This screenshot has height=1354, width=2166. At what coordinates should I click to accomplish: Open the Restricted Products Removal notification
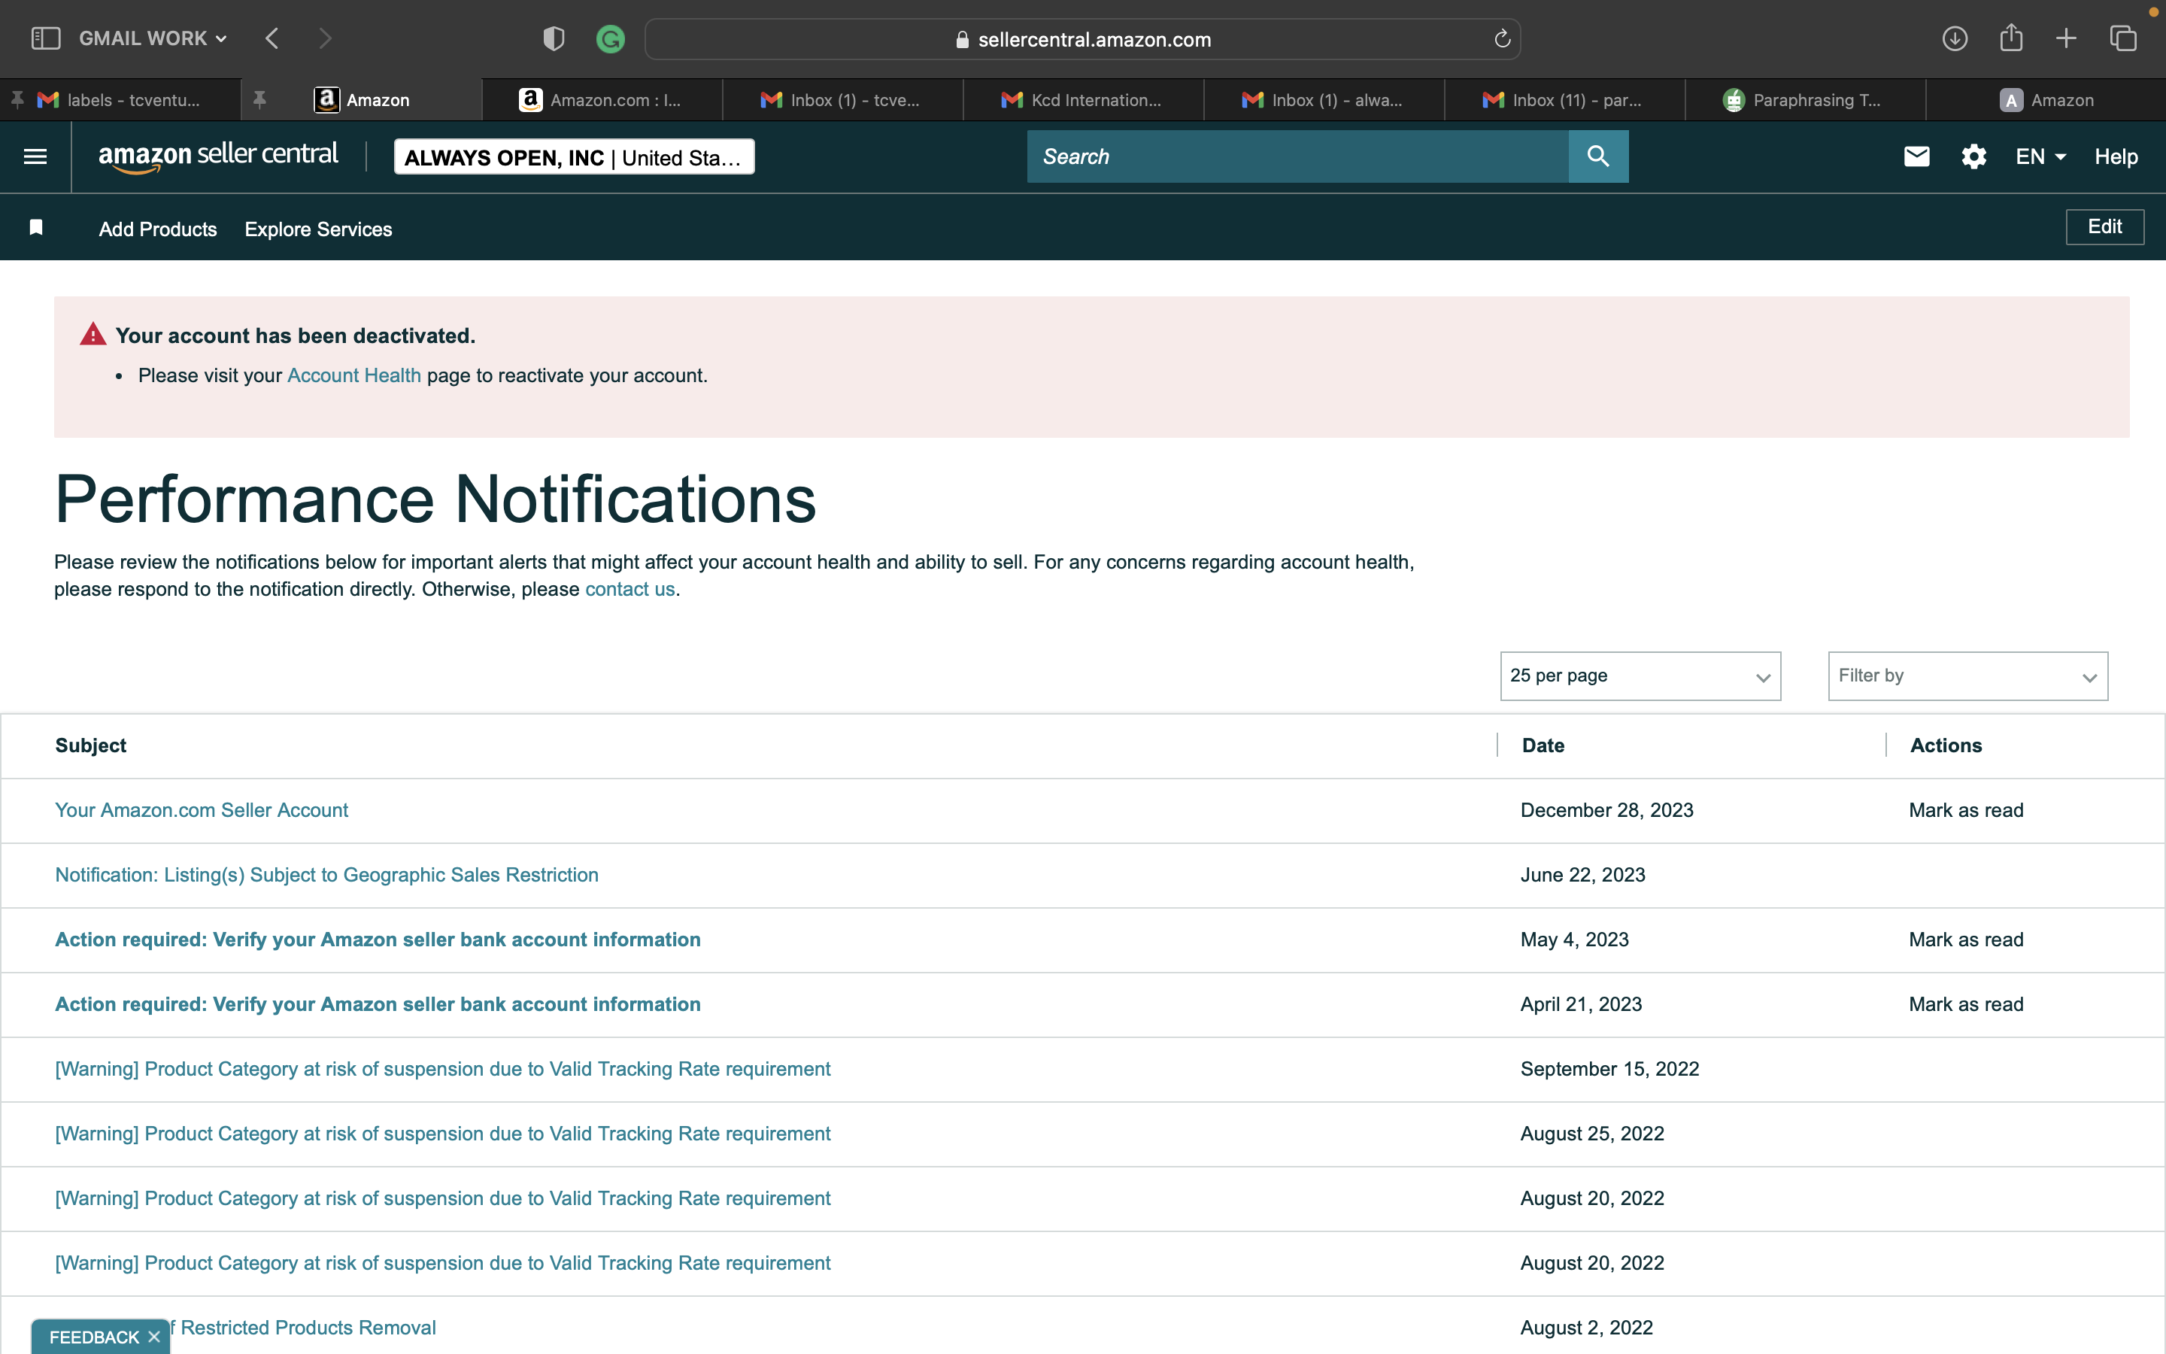302,1327
